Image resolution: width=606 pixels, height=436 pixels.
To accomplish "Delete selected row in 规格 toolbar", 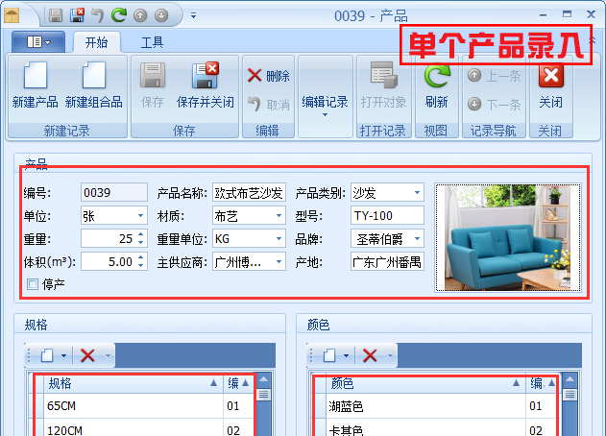I will click(x=87, y=355).
